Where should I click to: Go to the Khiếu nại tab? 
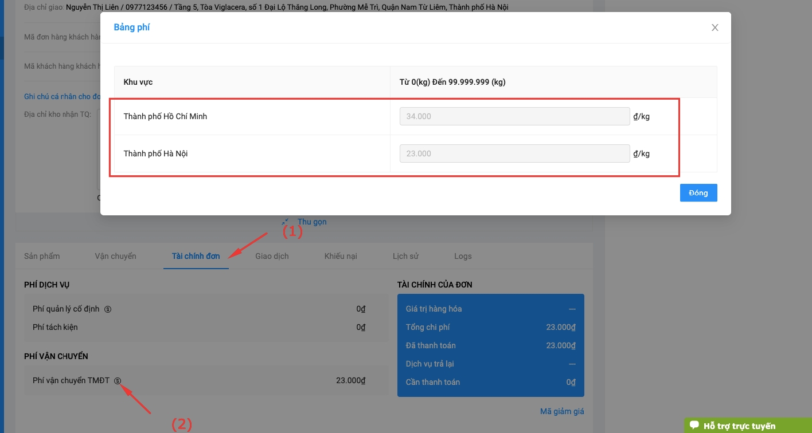tap(341, 256)
